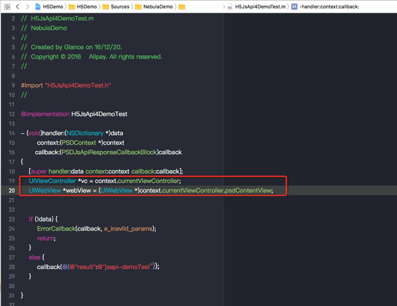Click line number 14 in the gutter
The width and height of the screenshot is (397, 306).
[x=12, y=133]
